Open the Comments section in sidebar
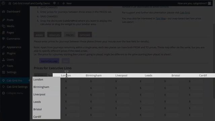The width and height of the screenshot is (215, 121). [13, 39]
